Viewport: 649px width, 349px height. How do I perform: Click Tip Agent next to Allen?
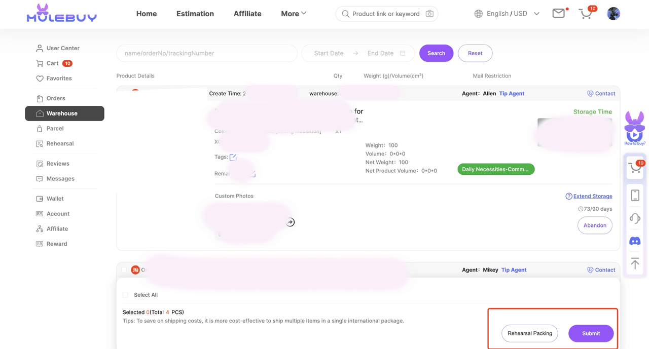click(512, 94)
